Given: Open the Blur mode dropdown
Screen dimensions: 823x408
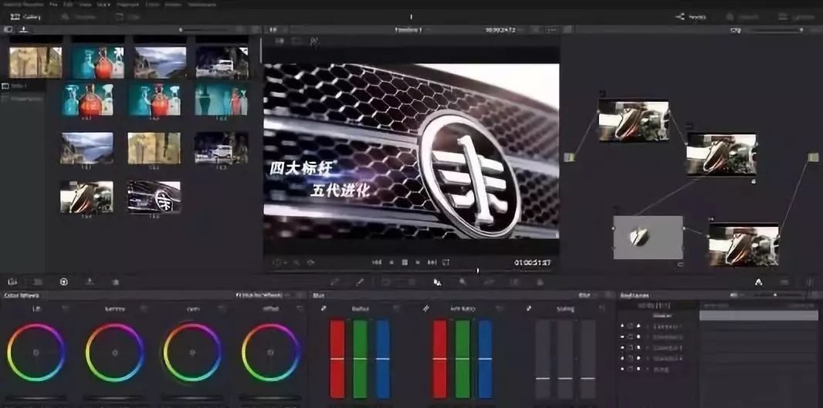Looking at the screenshot, I should (588, 295).
